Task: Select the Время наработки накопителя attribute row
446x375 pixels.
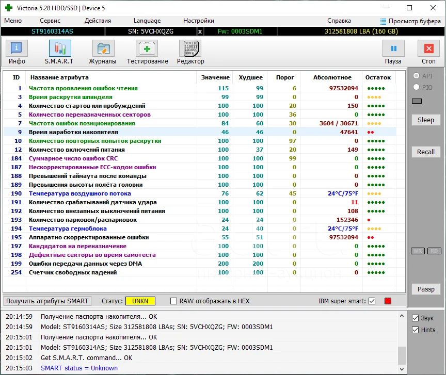Action: click(73, 132)
